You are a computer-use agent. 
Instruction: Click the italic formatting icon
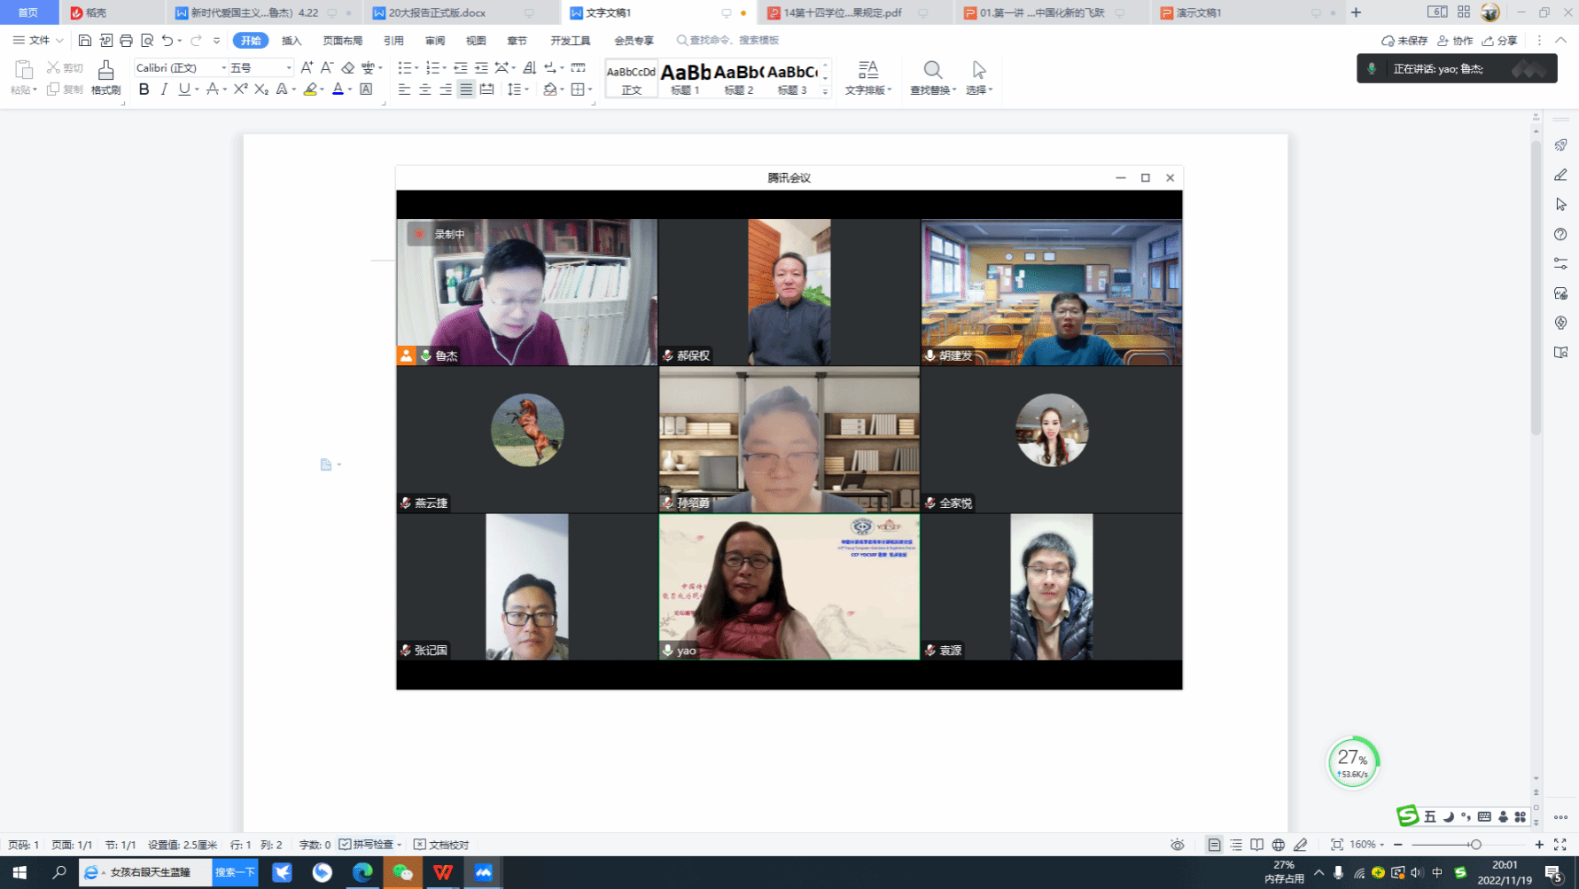pos(164,90)
